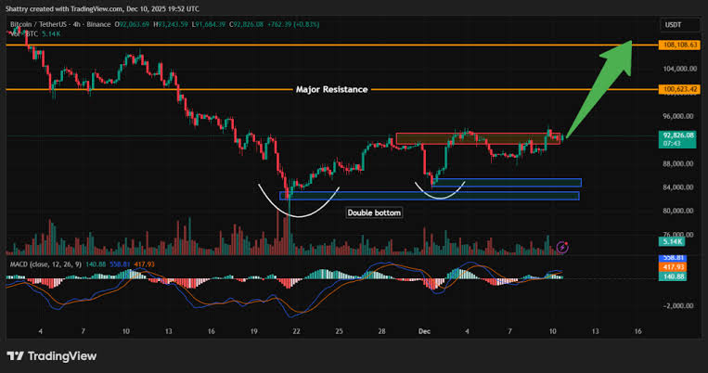This screenshot has height=373, width=708.
Task: Open the USDT currency dropdown
Action: pyautogui.click(x=679, y=25)
